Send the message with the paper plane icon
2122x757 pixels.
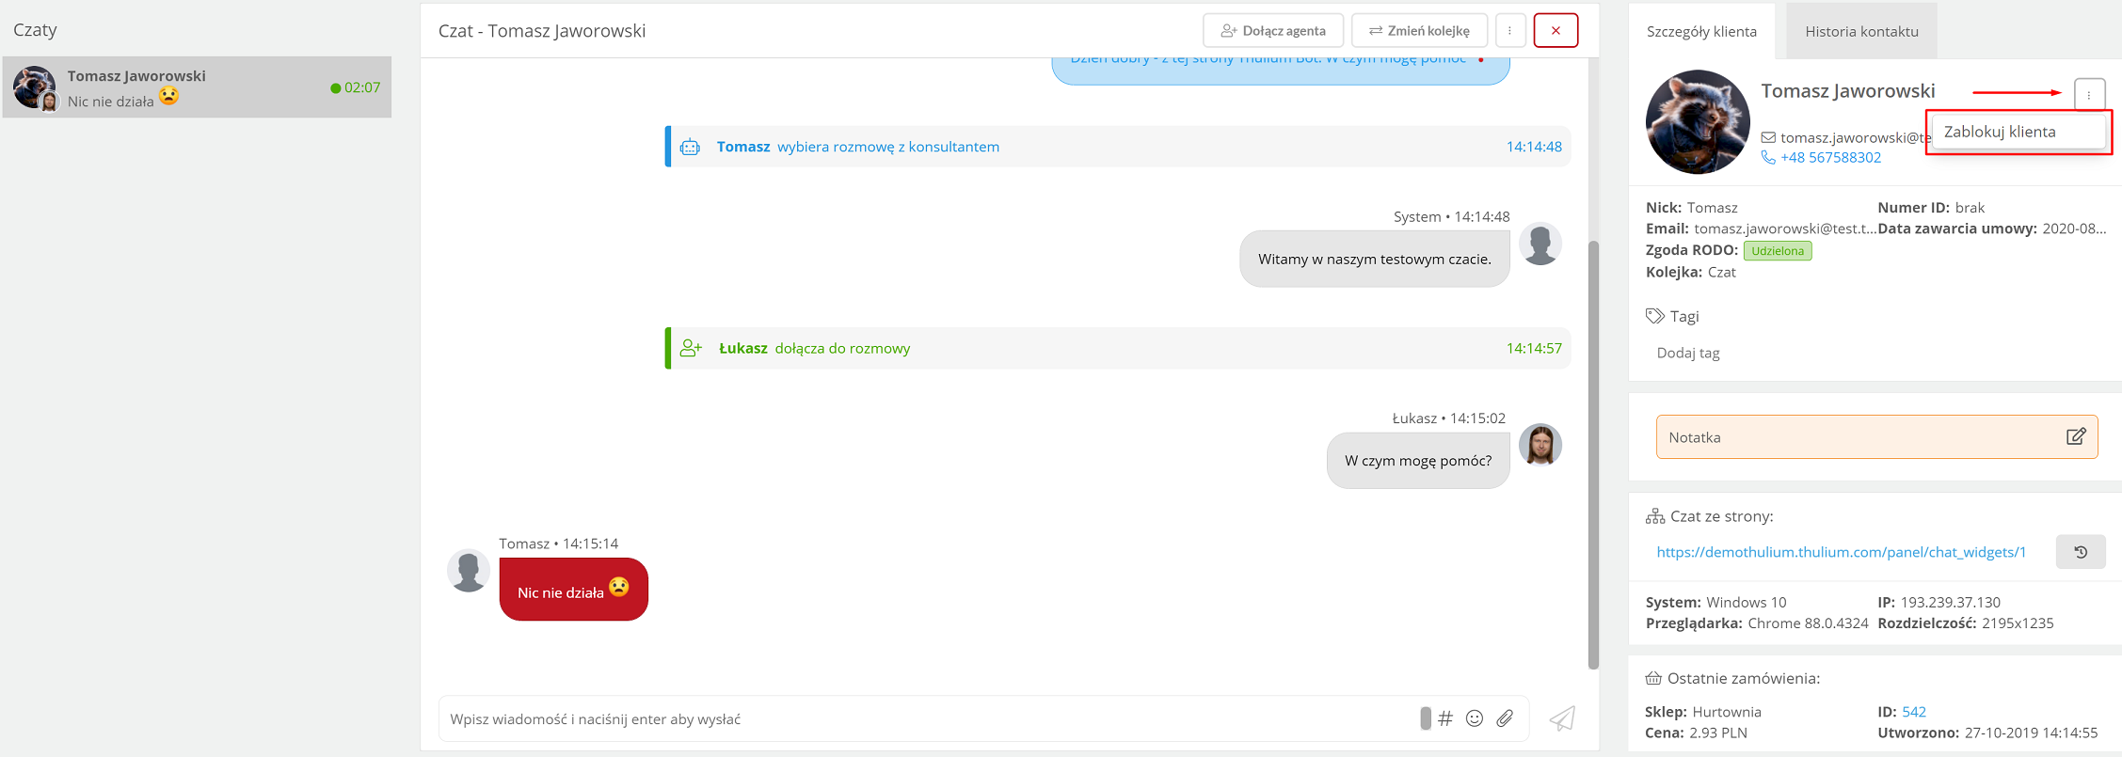(x=1562, y=718)
